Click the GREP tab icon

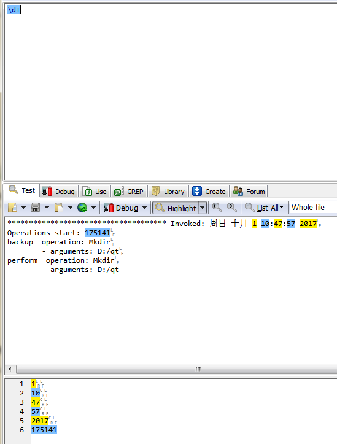tap(119, 192)
